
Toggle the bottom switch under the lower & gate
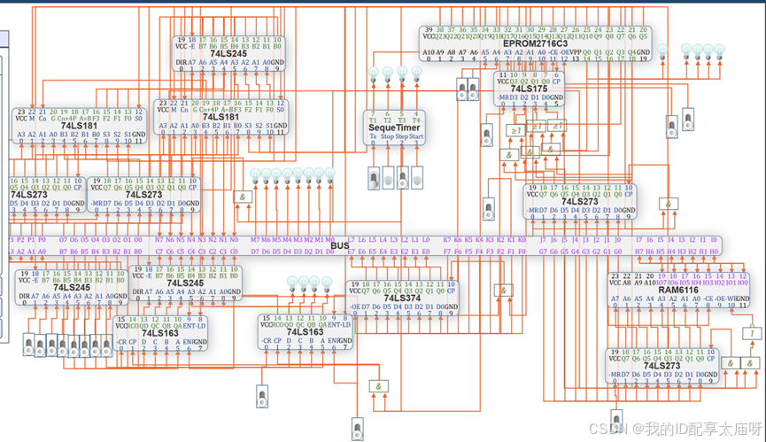(x=358, y=429)
